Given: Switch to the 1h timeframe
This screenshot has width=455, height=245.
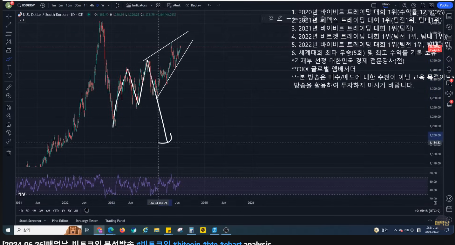Looking at the screenshot, I should point(85,5).
